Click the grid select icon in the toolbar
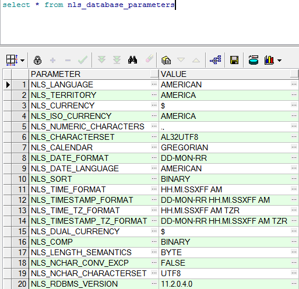 pos(12,60)
